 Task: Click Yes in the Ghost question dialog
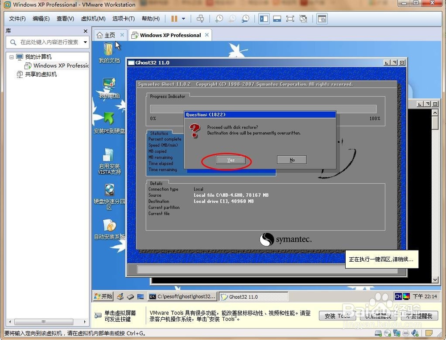(231, 160)
